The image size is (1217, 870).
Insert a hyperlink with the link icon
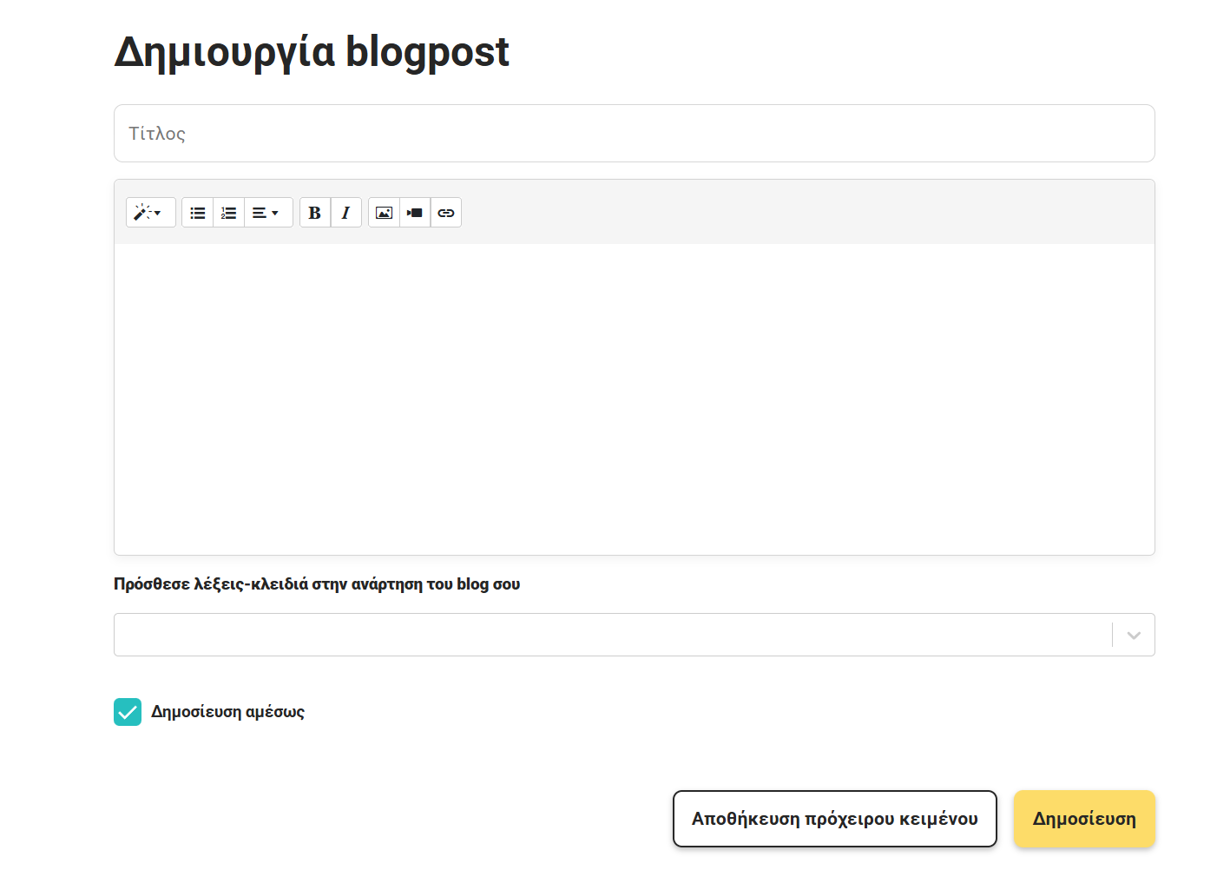[446, 213]
